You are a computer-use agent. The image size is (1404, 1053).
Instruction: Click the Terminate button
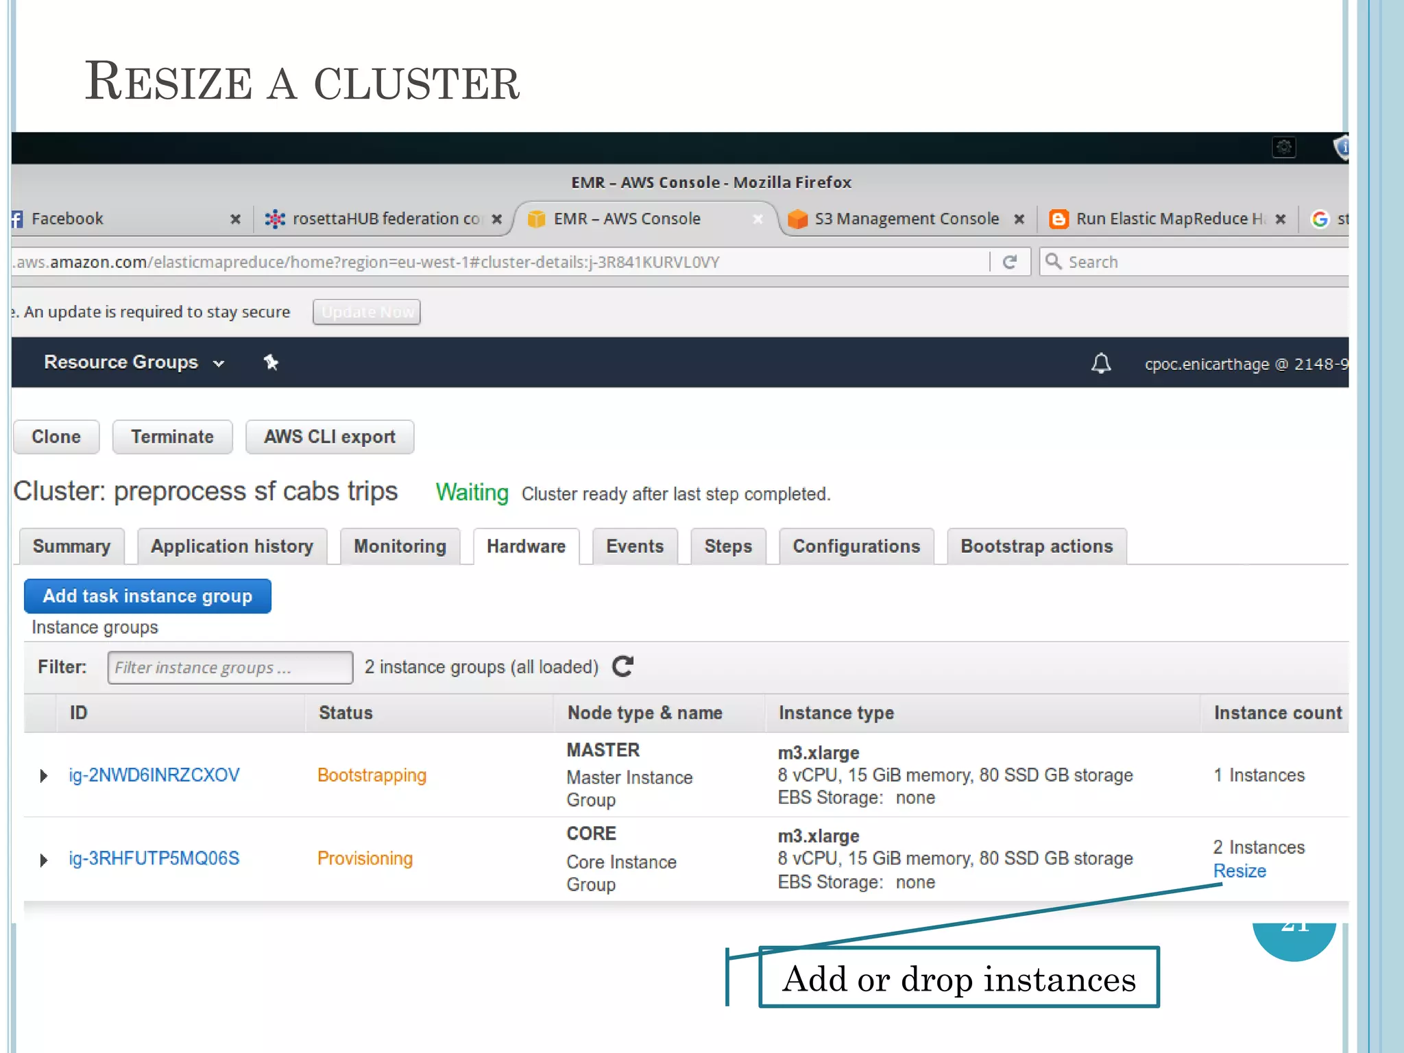[x=173, y=437]
